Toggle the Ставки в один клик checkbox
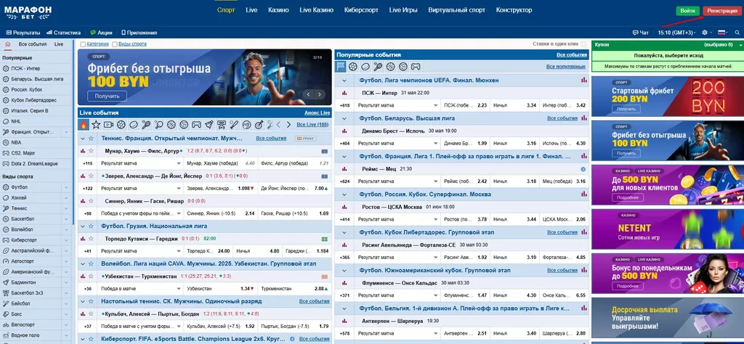 point(583,44)
